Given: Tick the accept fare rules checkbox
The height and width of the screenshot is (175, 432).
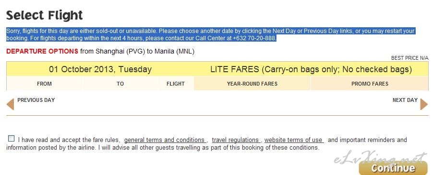Looking at the screenshot, I should coord(12,139).
